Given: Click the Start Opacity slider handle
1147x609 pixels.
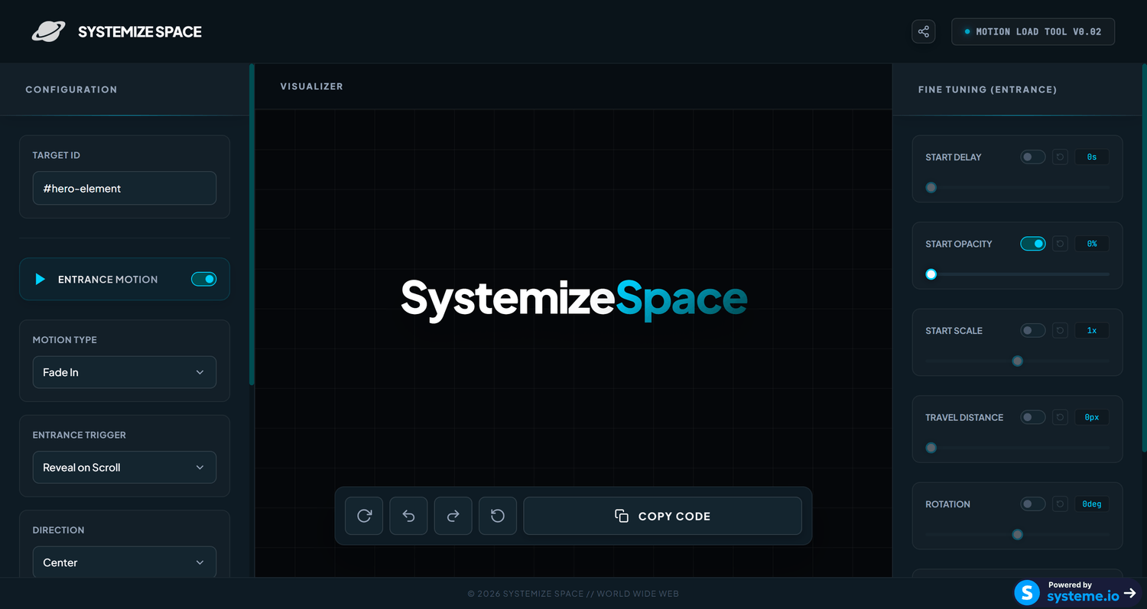Looking at the screenshot, I should click(x=931, y=274).
